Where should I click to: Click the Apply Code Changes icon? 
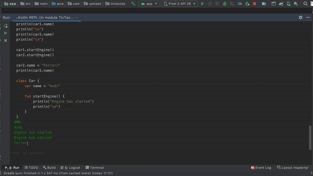click(217, 3)
